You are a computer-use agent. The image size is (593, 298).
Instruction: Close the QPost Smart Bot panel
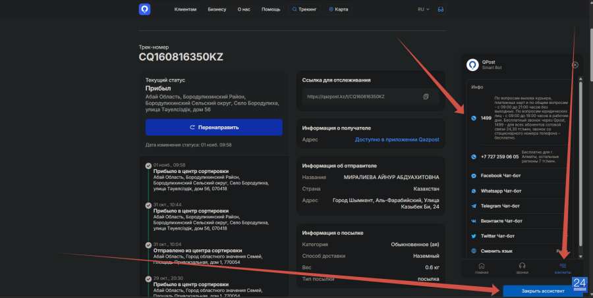pos(575,65)
